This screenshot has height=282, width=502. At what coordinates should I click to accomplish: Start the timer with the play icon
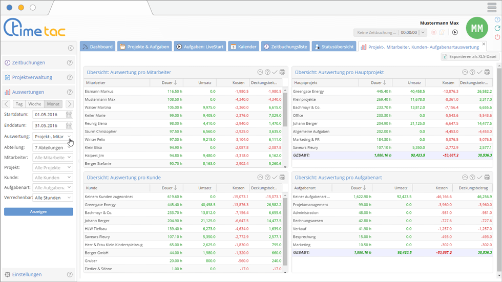(x=455, y=32)
